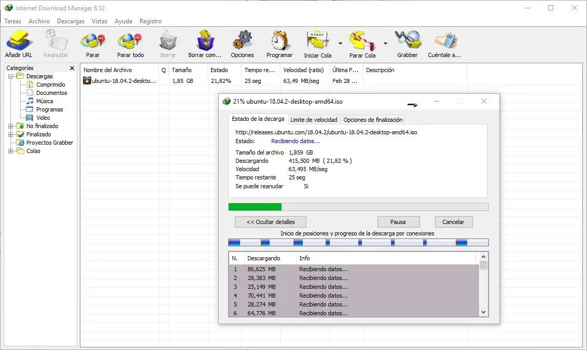This screenshot has height=350, width=587.
Task: Close the ubuntu download progress dialog
Action: click(x=484, y=102)
